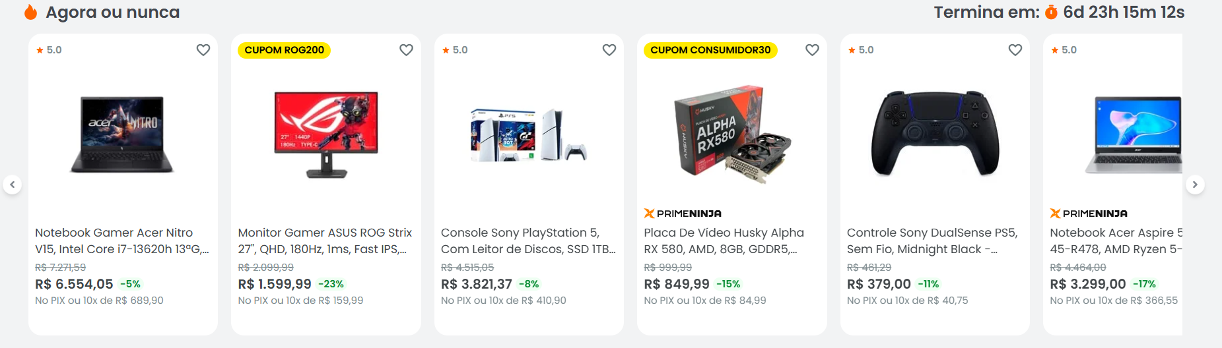Favorite the Acer Nitro V15 notebook
Screen dimensions: 1222x348
pyautogui.click(x=203, y=50)
